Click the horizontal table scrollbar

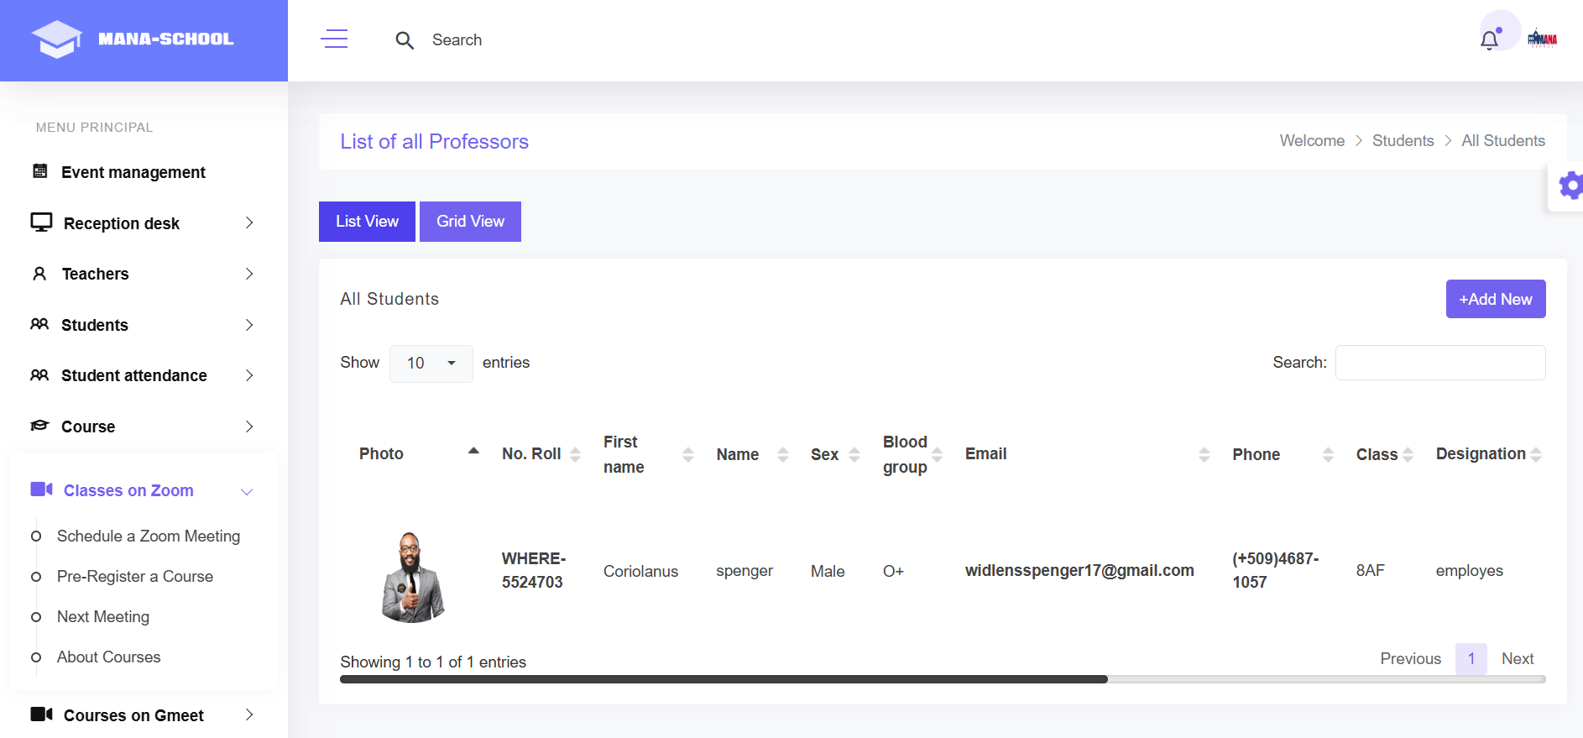(x=724, y=679)
